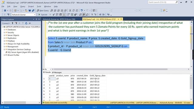
Task: Toggle Include Live Query Statistics icon
Action: 72,15
